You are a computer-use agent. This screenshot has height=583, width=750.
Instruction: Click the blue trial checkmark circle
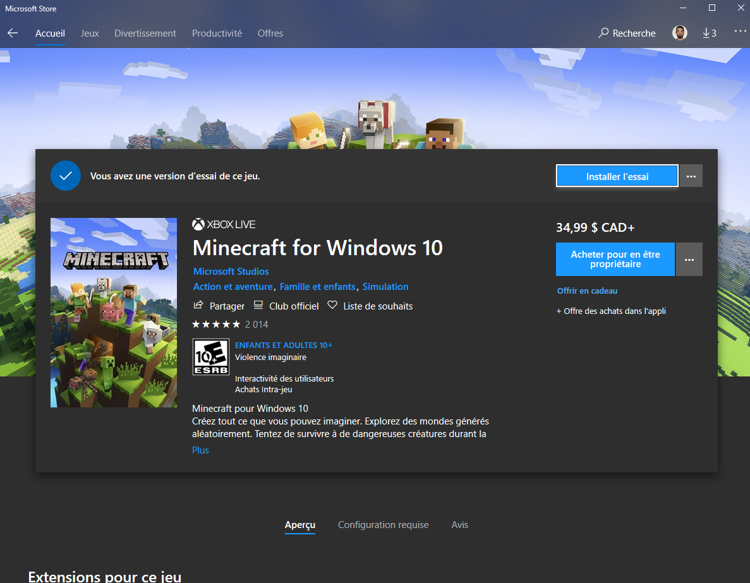[x=66, y=176]
